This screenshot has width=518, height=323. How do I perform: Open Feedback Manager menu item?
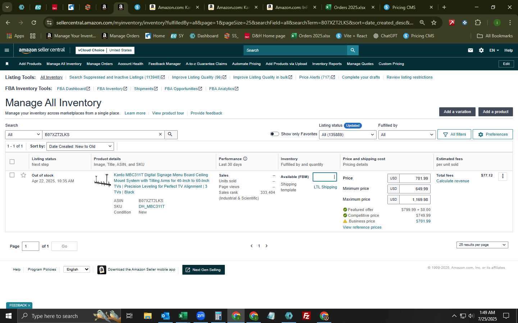(x=164, y=64)
